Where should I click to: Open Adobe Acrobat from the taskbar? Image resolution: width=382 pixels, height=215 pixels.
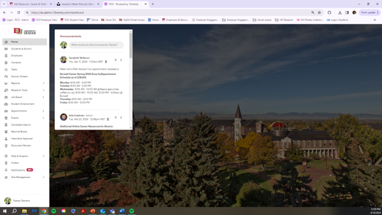(83, 211)
